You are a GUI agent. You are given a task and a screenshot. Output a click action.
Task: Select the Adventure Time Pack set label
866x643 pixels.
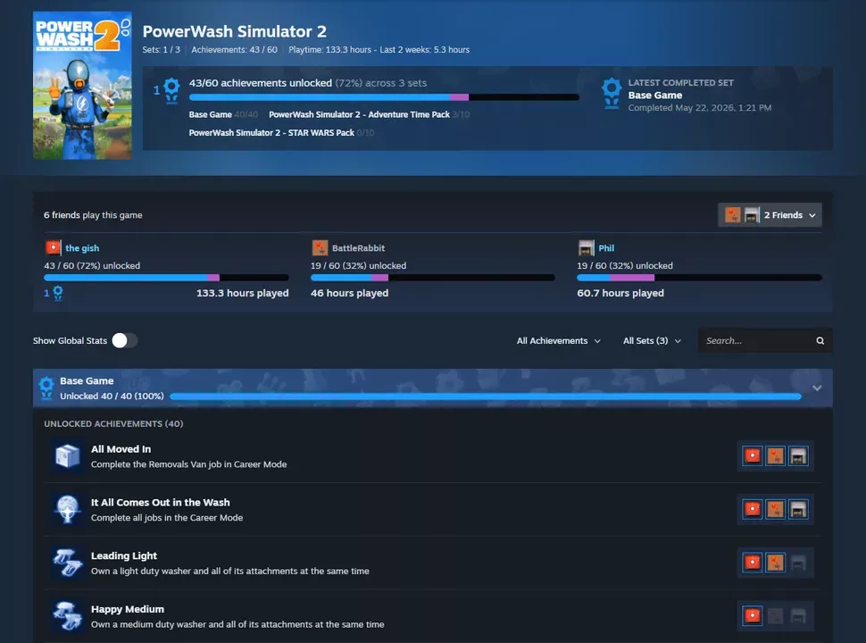click(369, 114)
